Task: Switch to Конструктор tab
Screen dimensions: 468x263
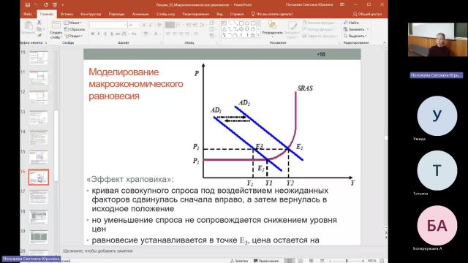Action: (91, 14)
